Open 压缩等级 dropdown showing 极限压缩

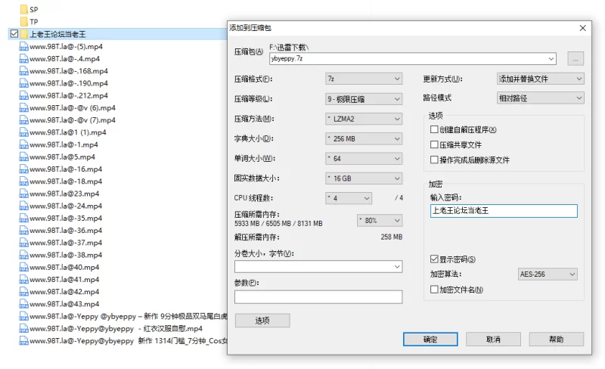click(364, 99)
